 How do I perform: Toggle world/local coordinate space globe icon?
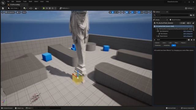(x=121, y=12)
